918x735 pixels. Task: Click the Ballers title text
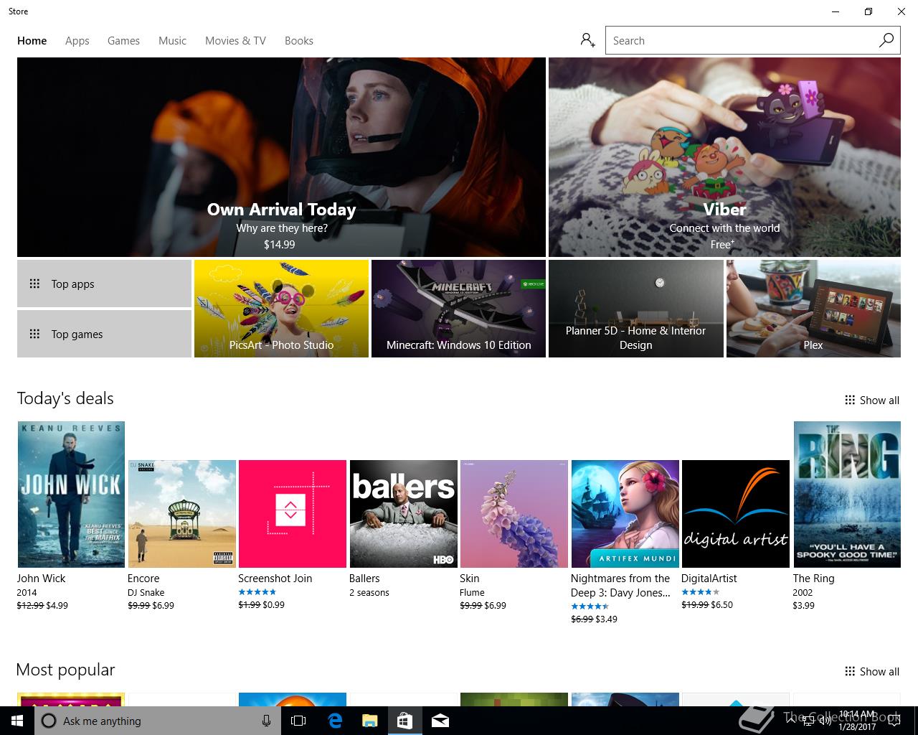(364, 579)
